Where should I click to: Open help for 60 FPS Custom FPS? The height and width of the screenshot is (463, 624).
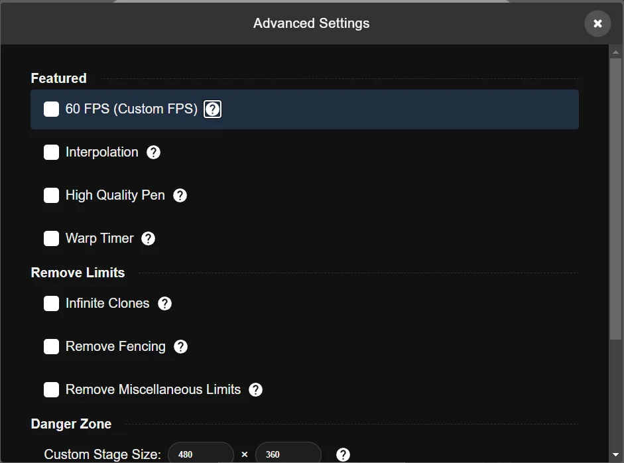[x=212, y=109]
